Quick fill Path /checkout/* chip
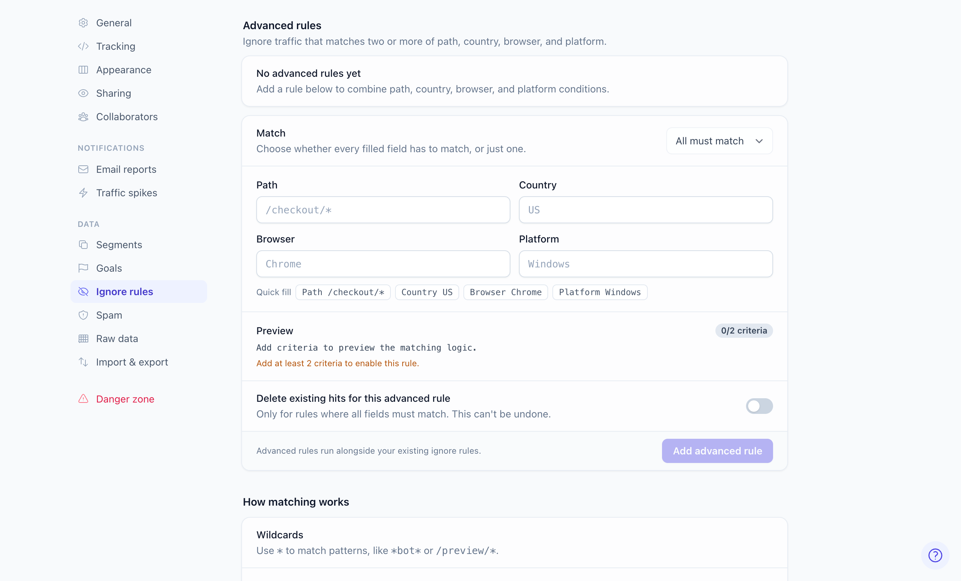Viewport: 961px width, 581px height. tap(343, 292)
